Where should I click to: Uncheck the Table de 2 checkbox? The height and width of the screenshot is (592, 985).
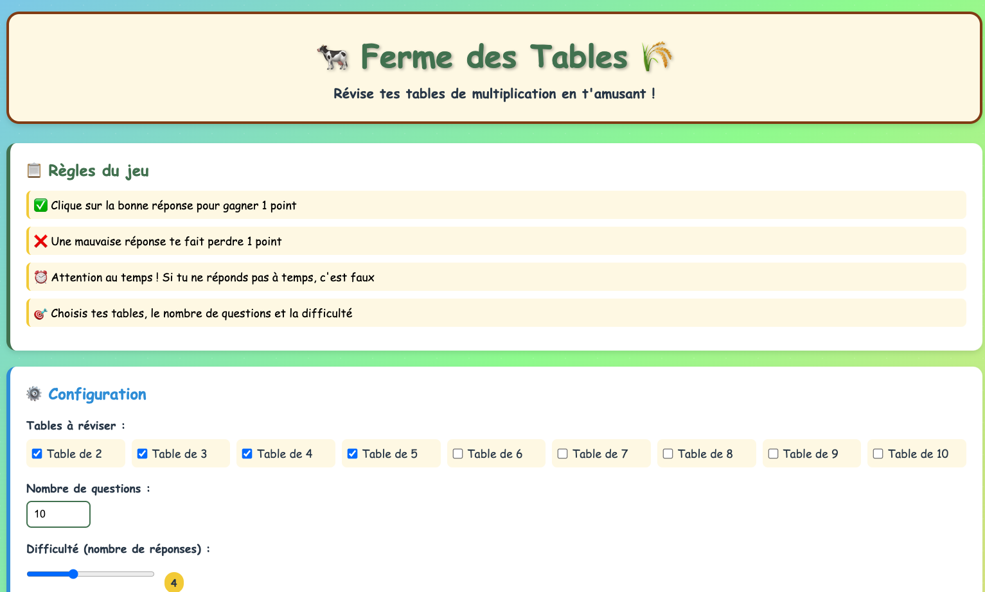point(37,454)
